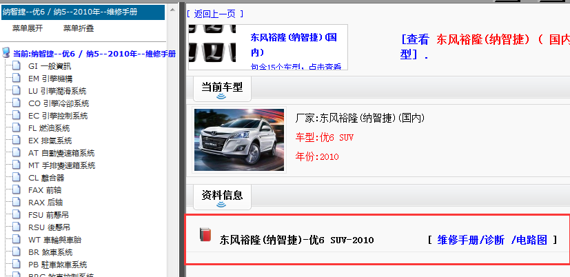Click the page icon beside CO 引擎冷卻系統
The height and width of the screenshot is (277, 570).
point(17,103)
